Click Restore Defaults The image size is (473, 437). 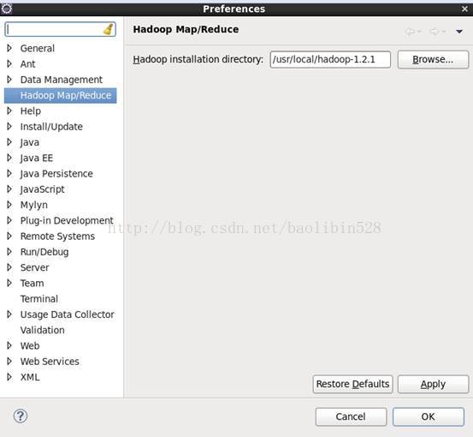[352, 384]
